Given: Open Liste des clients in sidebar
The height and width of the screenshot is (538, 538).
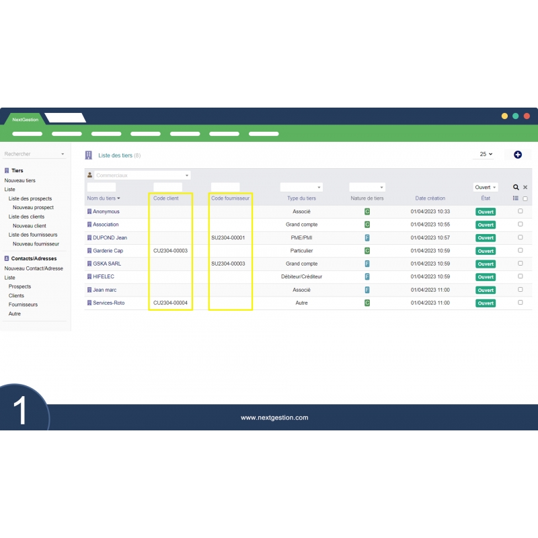Looking at the screenshot, I should (x=26, y=217).
